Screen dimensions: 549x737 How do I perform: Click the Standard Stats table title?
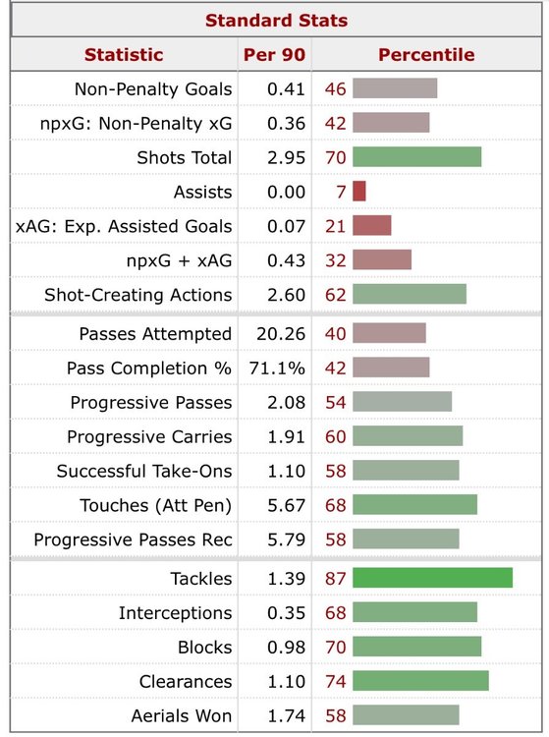point(276,21)
